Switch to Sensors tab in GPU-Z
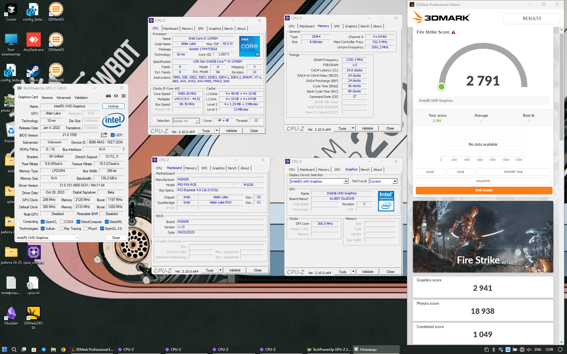The width and height of the screenshot is (567, 354). pos(47,98)
